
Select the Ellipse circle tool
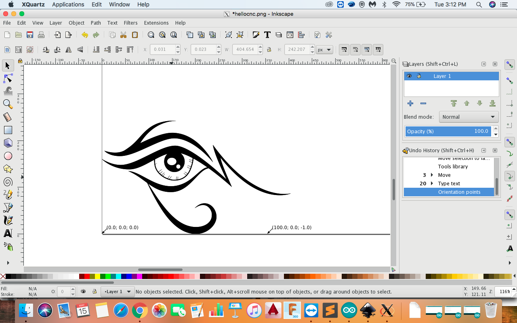coord(8,156)
